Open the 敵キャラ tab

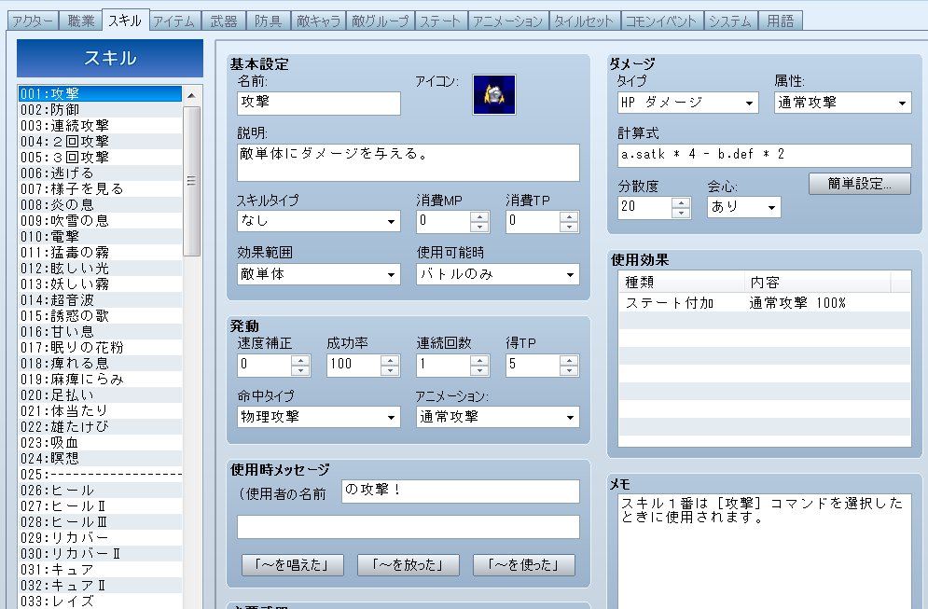click(x=320, y=20)
